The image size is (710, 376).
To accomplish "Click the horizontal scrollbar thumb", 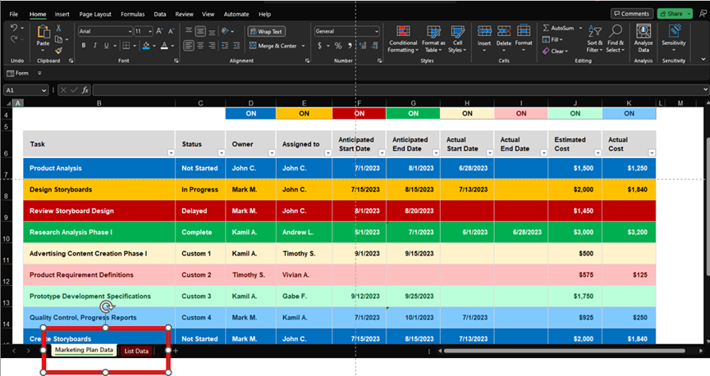I will coord(564,351).
